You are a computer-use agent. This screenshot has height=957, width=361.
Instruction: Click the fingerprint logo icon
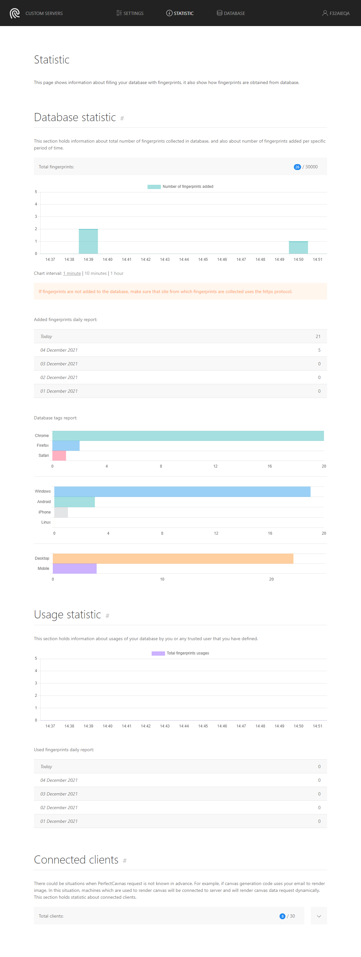(x=15, y=13)
